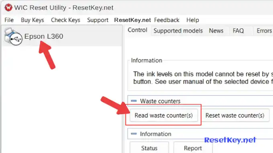Click the ink levels information text
Viewport: 273px width, 153px height.
coord(203,78)
